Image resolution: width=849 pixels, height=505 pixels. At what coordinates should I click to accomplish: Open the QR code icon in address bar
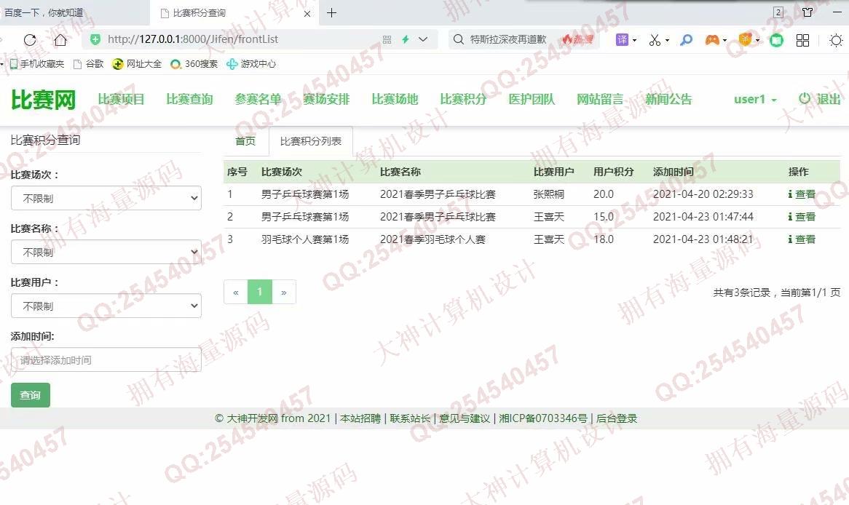point(387,39)
